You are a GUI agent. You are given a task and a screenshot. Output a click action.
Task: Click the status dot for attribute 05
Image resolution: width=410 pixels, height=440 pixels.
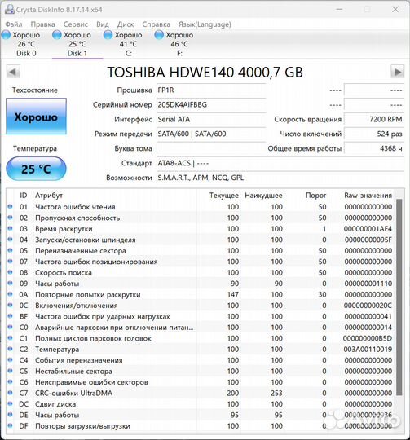coord(10,250)
